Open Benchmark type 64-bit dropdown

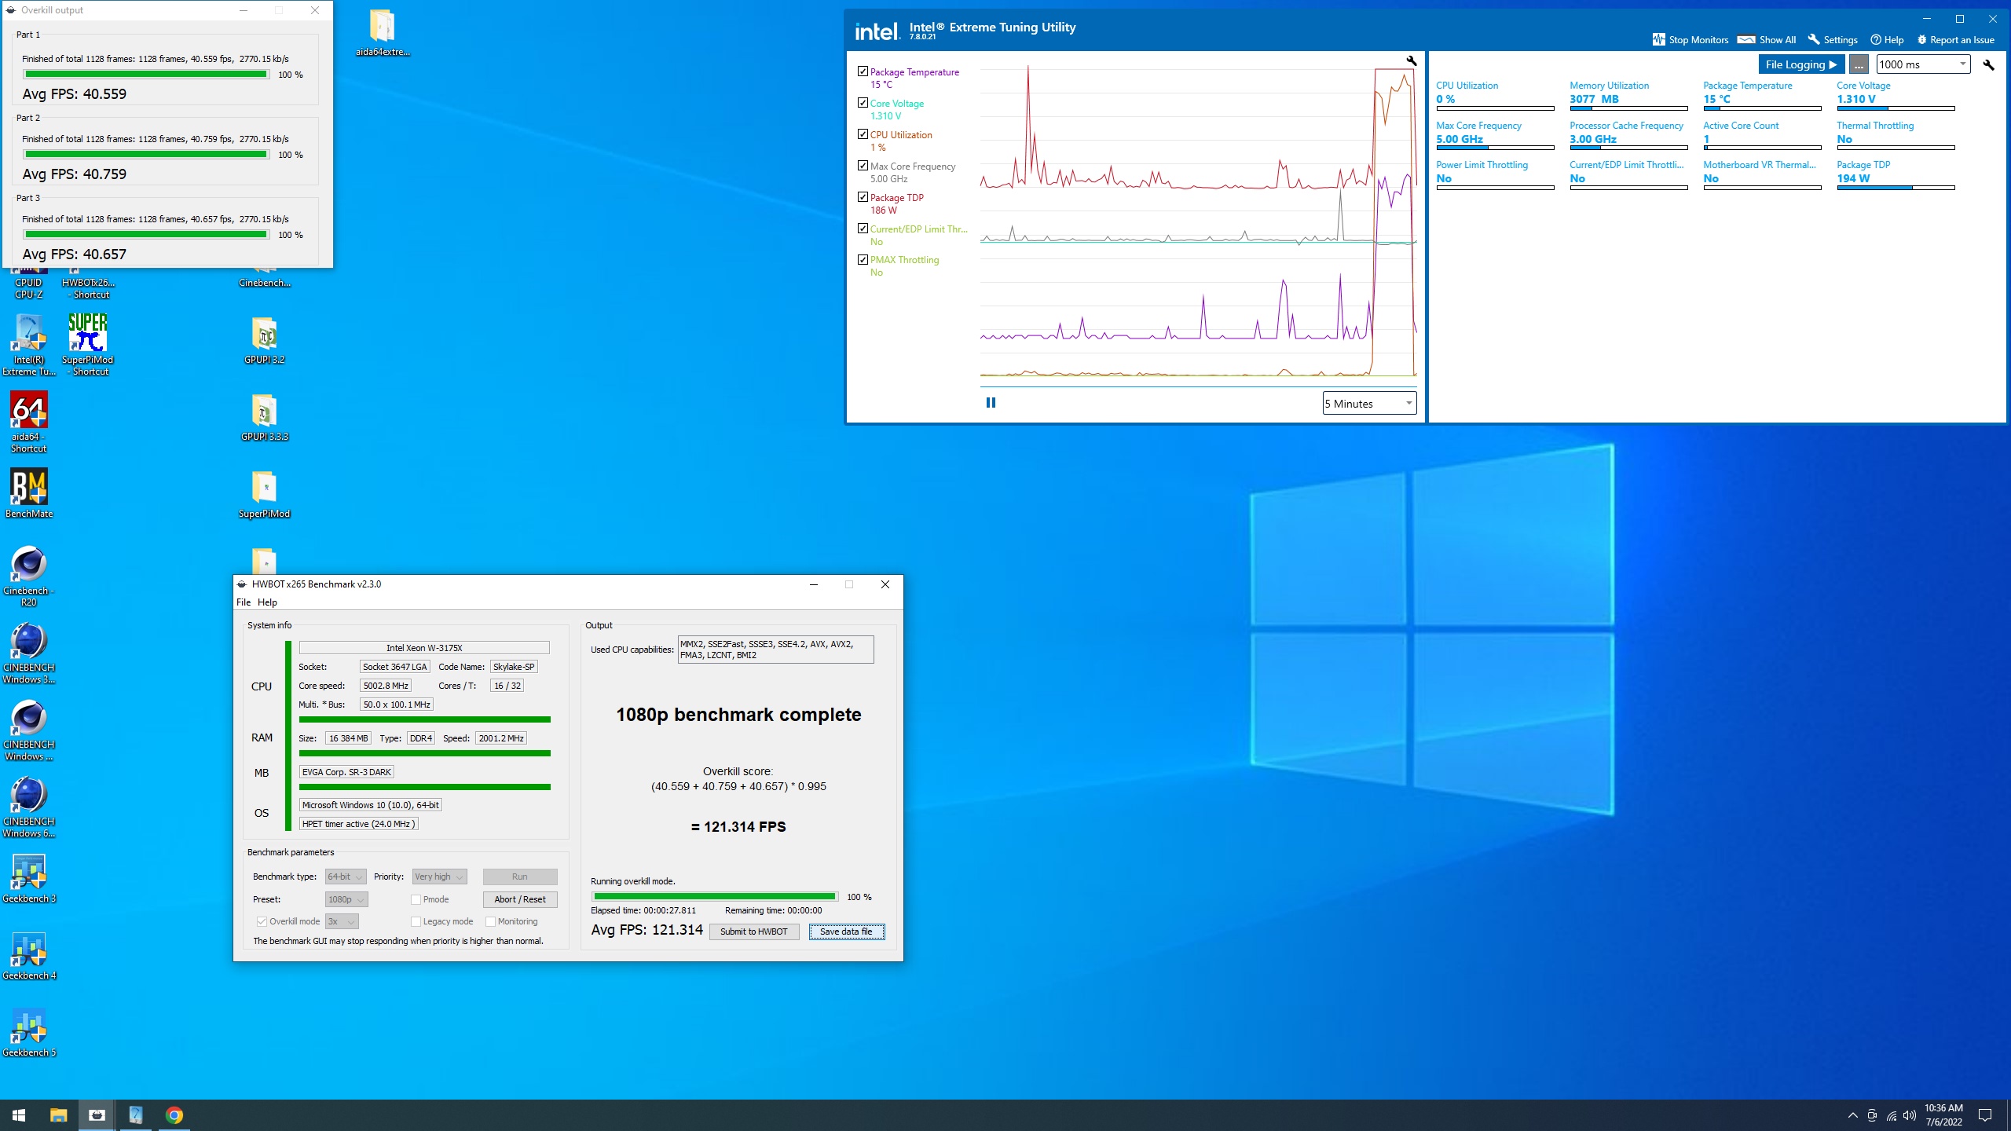(346, 877)
